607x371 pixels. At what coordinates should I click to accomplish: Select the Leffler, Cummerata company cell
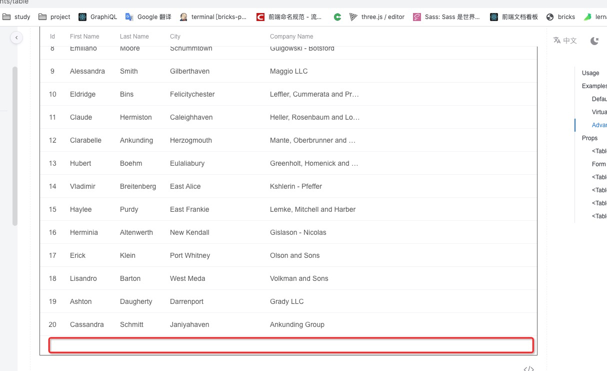(314, 94)
